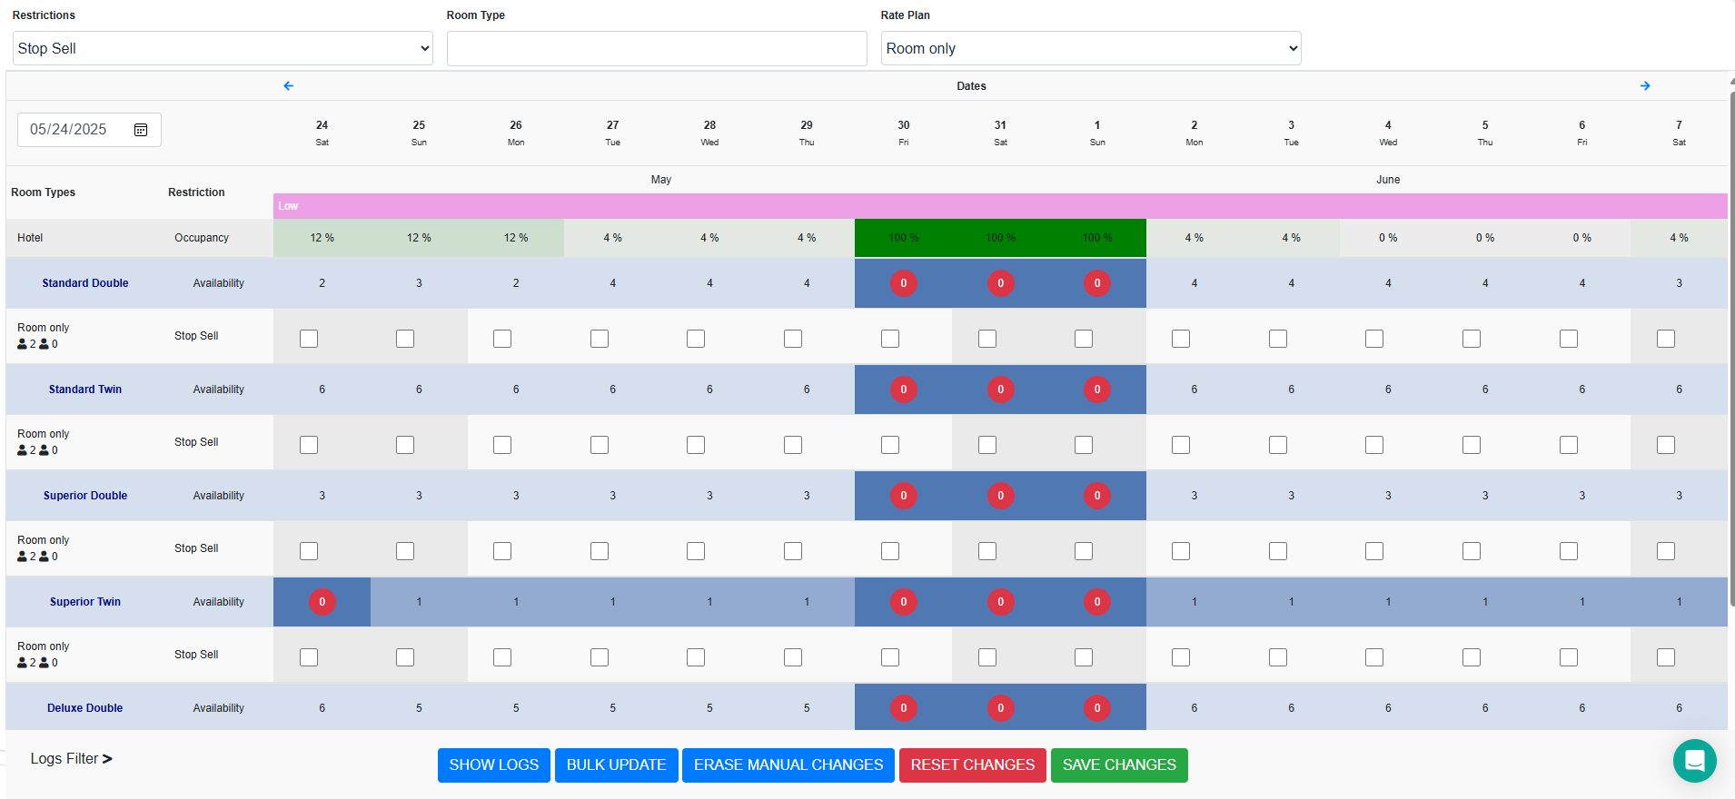Click Superior Twin zero availability badge on 24 Sat
This screenshot has width=1735, height=799.
[322, 602]
